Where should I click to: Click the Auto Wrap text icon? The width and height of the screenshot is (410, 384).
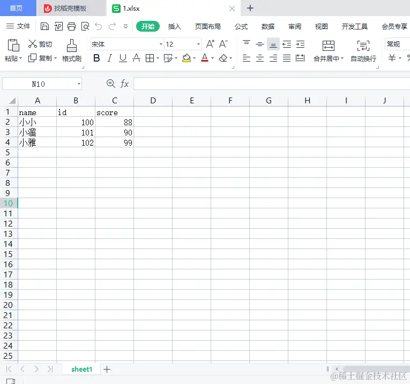pyautogui.click(x=363, y=46)
